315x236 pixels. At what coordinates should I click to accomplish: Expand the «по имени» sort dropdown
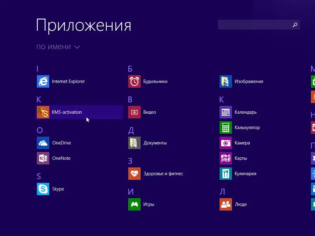click(57, 47)
